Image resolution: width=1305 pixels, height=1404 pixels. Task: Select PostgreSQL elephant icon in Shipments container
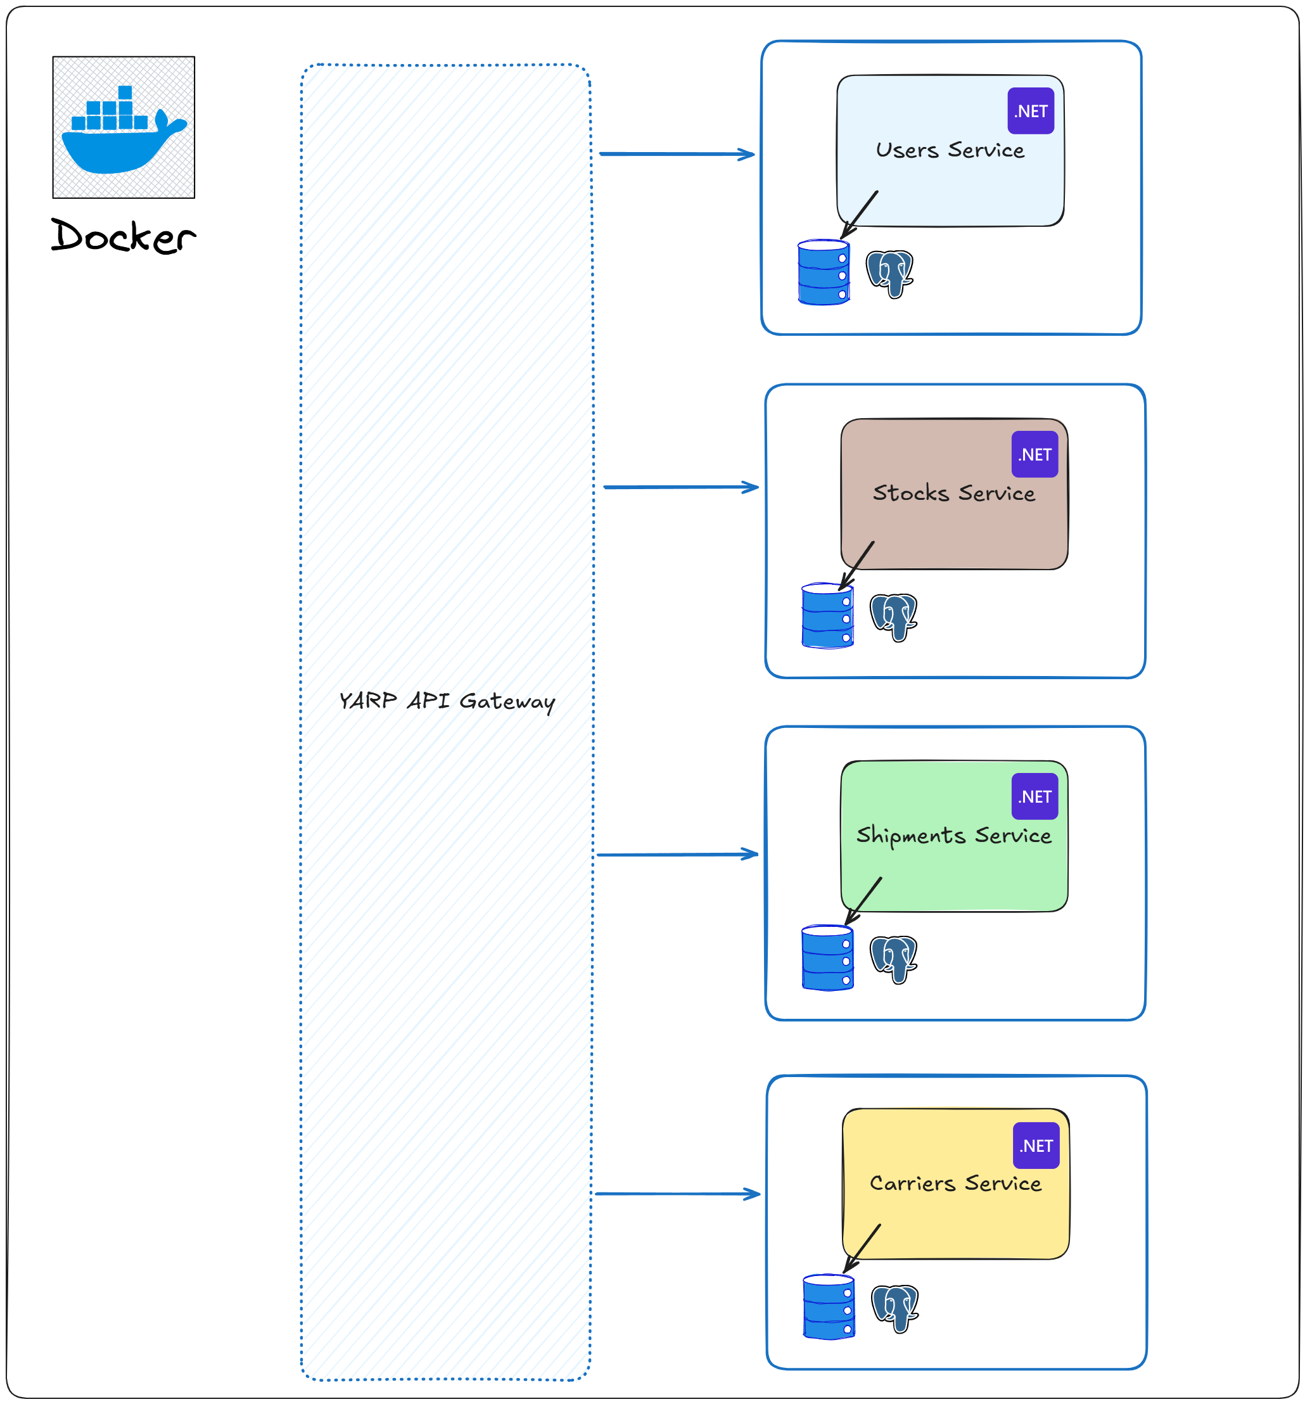[x=893, y=960]
